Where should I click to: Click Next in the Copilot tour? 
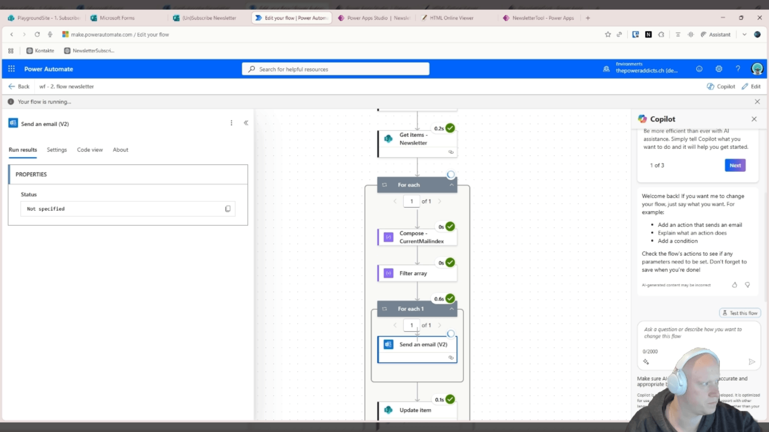735,165
